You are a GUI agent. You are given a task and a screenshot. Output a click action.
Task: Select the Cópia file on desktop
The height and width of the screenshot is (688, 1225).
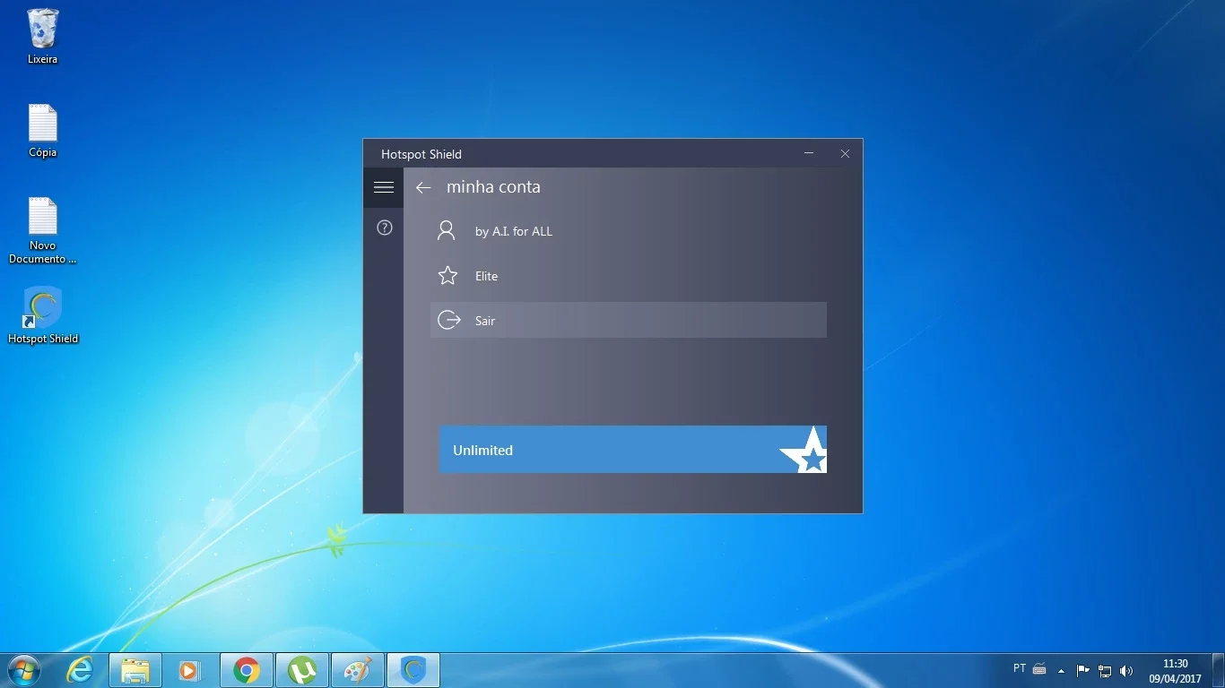click(43, 131)
